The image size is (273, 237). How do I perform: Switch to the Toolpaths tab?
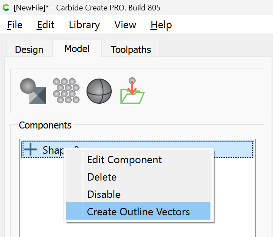131,49
